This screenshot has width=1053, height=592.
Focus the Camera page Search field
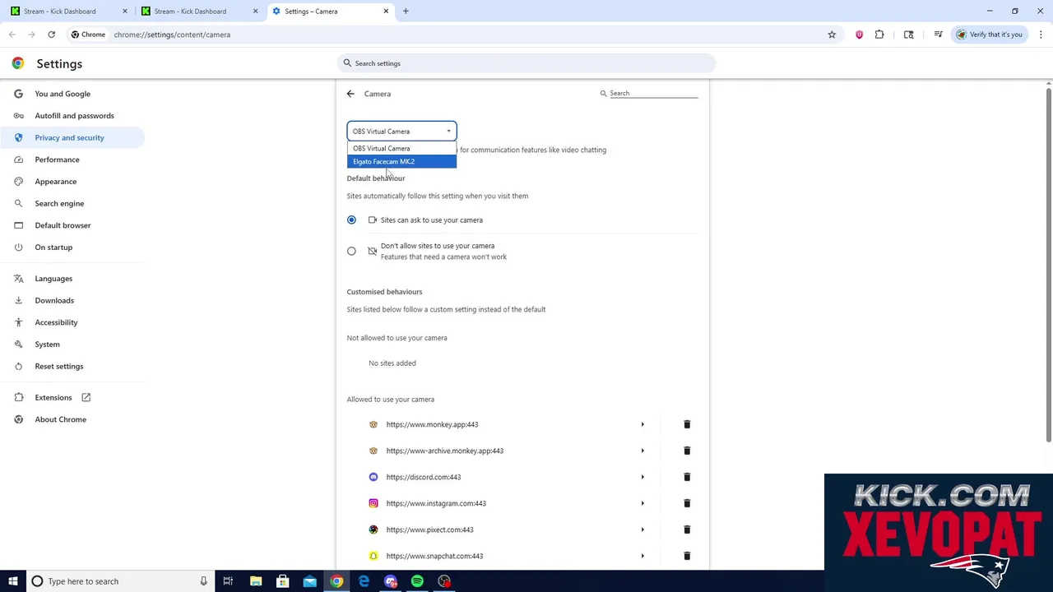pyautogui.click(x=649, y=93)
